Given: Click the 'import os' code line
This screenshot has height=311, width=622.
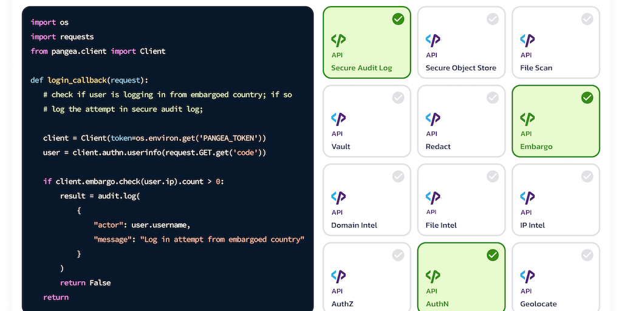Looking at the screenshot, I should pyautogui.click(x=50, y=22).
